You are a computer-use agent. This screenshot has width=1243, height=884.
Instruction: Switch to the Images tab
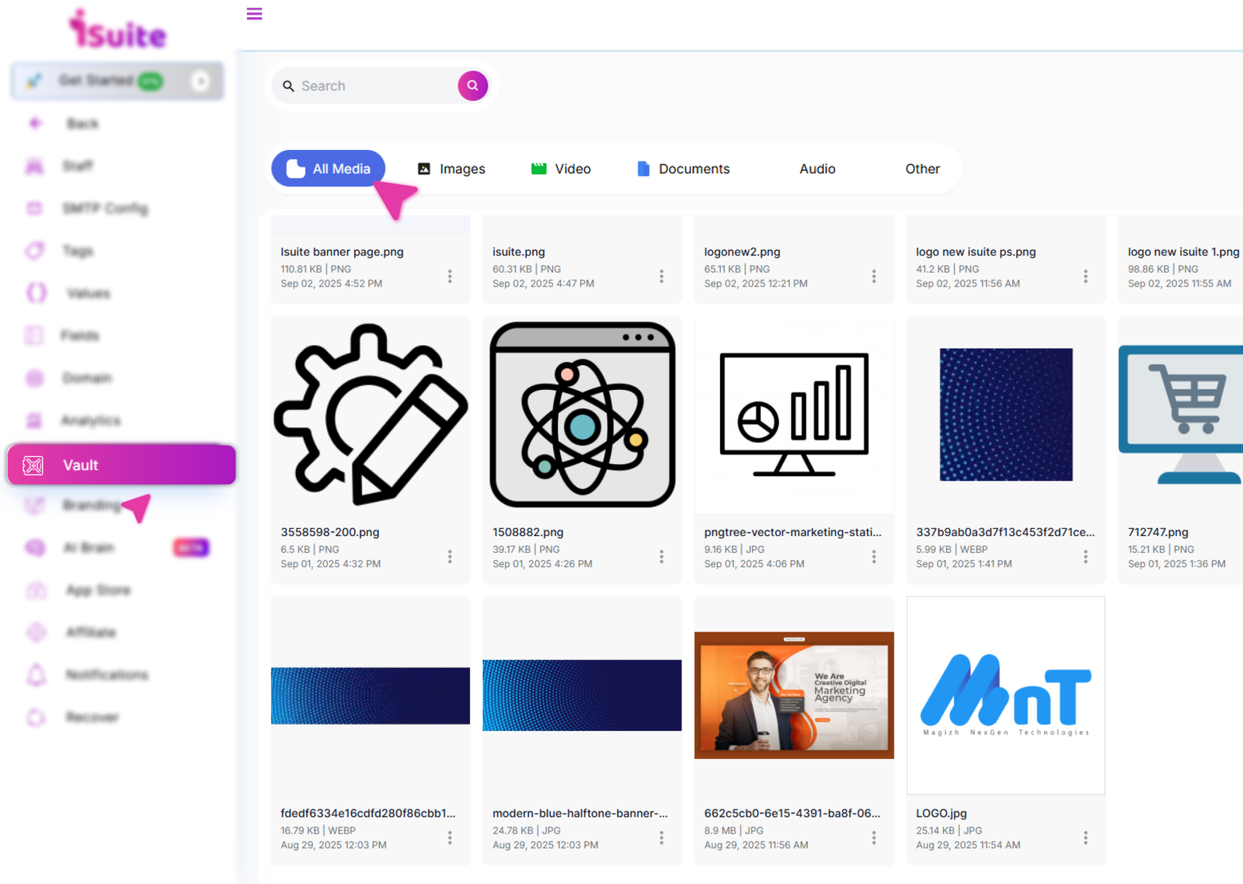point(451,169)
